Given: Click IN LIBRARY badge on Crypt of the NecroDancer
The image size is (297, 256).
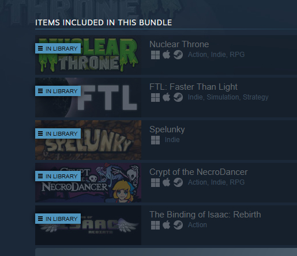Looking at the screenshot, I should tap(58, 176).
